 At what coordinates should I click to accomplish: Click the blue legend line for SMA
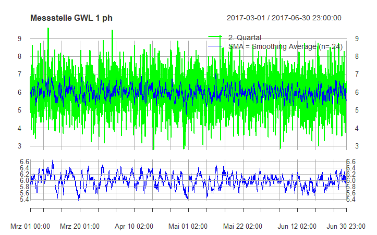coord(215,46)
